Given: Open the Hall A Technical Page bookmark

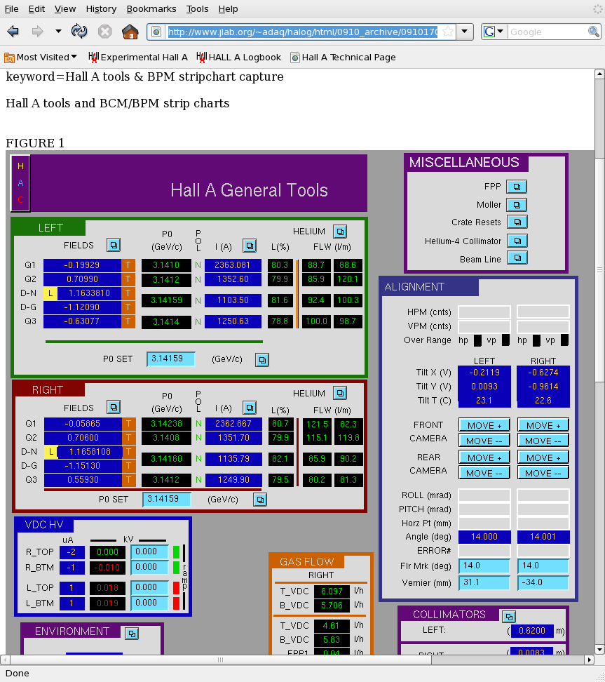Looking at the screenshot, I should tap(344, 57).
